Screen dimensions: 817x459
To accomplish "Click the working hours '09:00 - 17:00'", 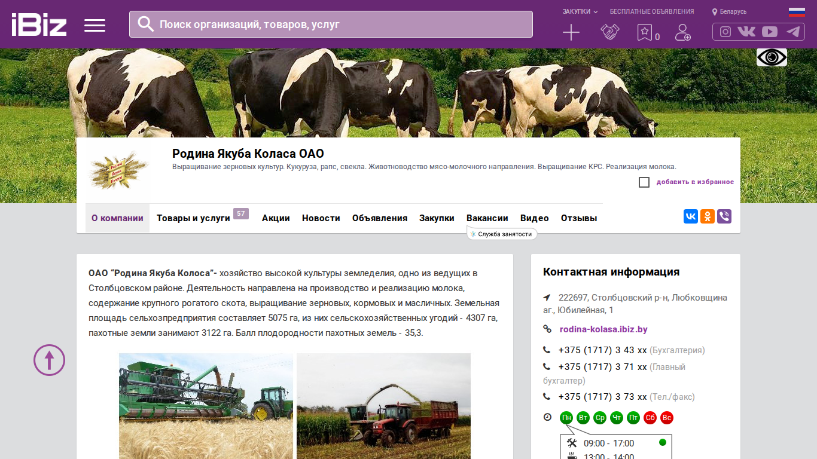I will click(x=609, y=443).
